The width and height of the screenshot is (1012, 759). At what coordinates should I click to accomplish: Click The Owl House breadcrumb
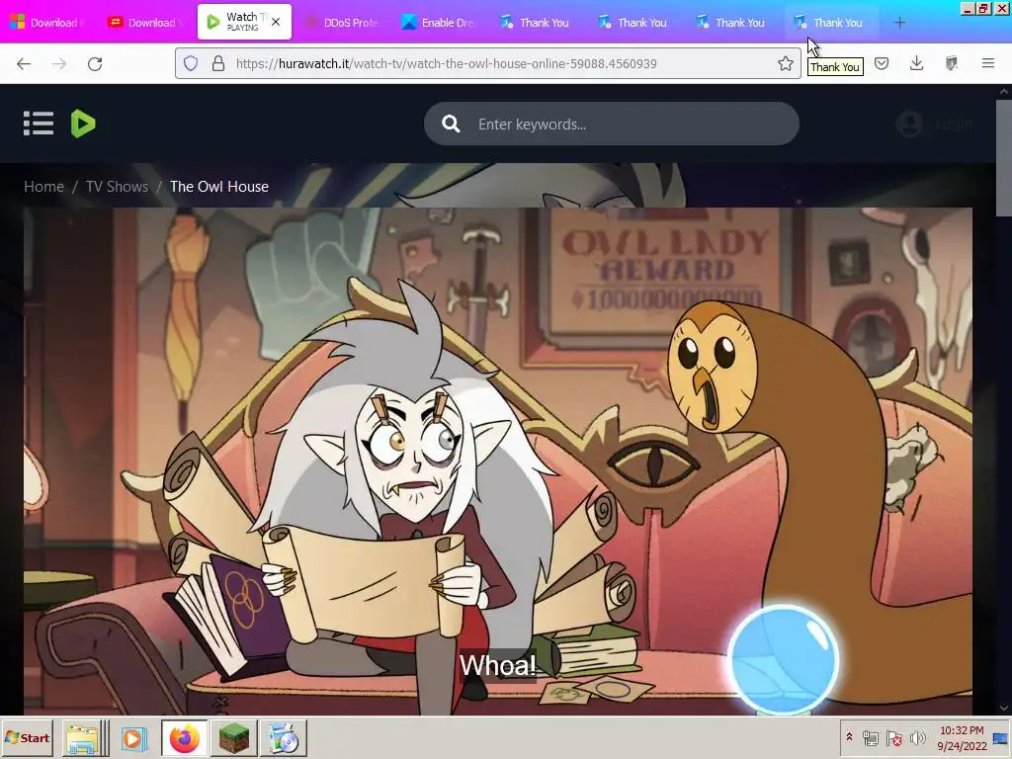218,187
